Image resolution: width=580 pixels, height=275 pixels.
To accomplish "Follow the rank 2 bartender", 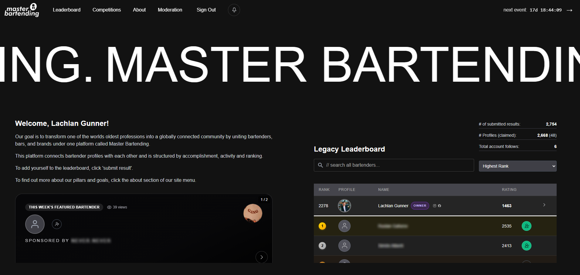I will 526,246.
